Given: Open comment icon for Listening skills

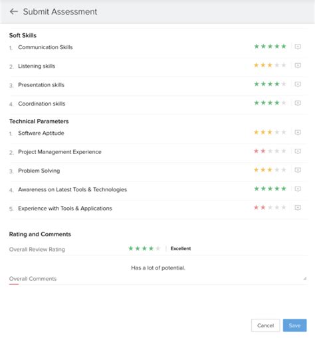Looking at the screenshot, I should pyautogui.click(x=298, y=65).
